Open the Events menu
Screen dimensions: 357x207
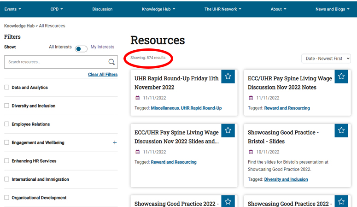(x=13, y=9)
